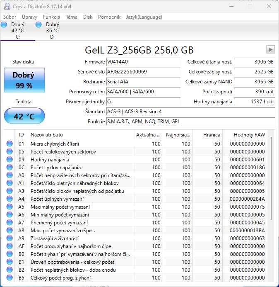
Task: Select attribute Počet cyklov napájania
Action: [55, 168]
